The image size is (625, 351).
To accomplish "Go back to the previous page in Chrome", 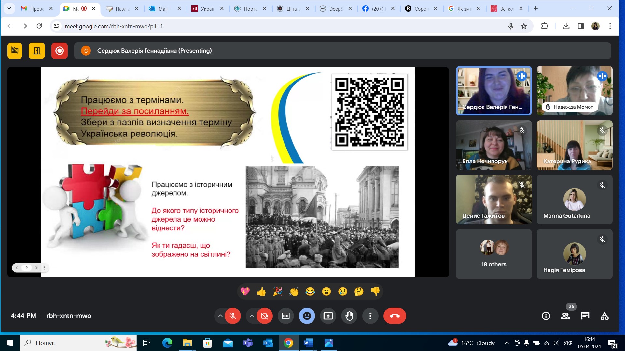I will [10, 26].
